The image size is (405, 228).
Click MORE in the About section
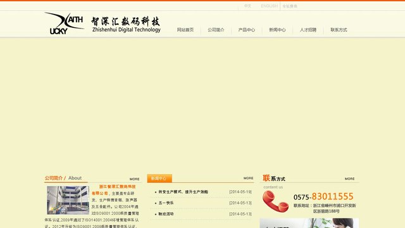pos(134,179)
